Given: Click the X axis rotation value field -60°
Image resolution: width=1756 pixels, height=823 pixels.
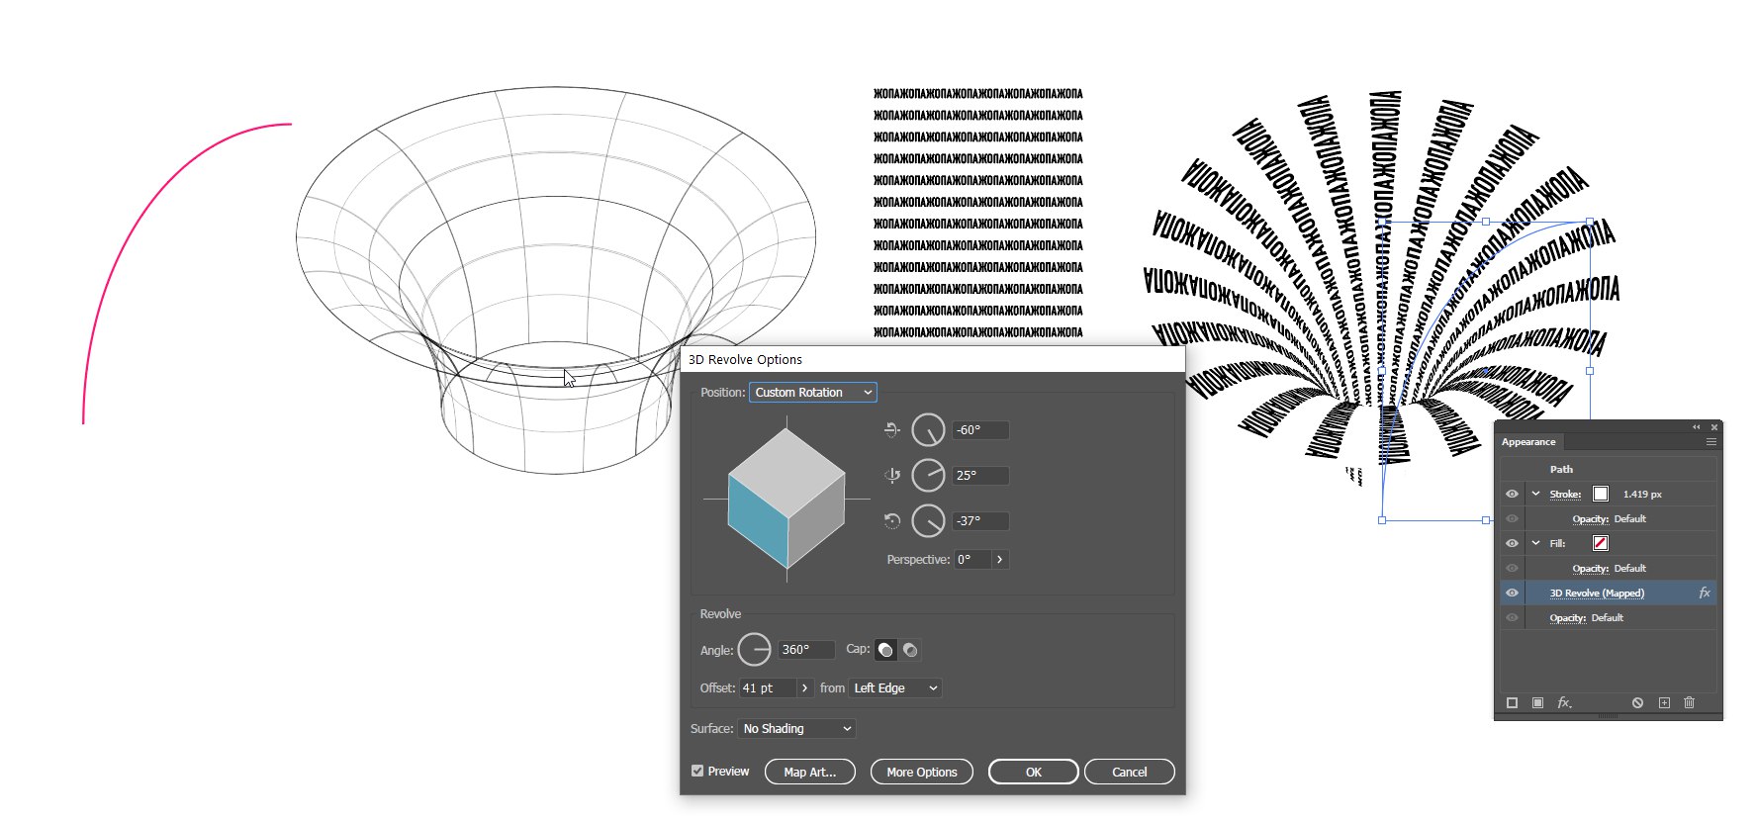Looking at the screenshot, I should pyautogui.click(x=981, y=430).
